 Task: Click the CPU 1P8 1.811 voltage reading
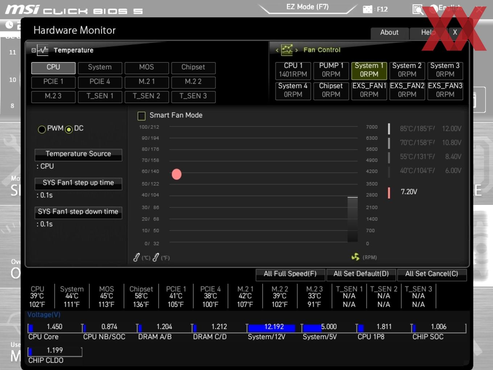(384, 327)
